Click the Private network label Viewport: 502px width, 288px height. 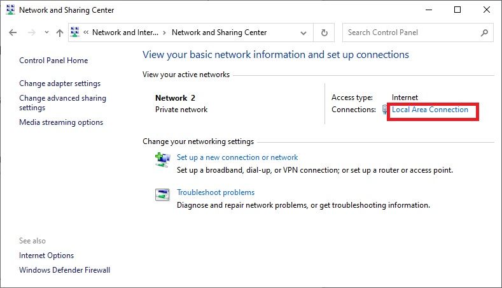(181, 110)
